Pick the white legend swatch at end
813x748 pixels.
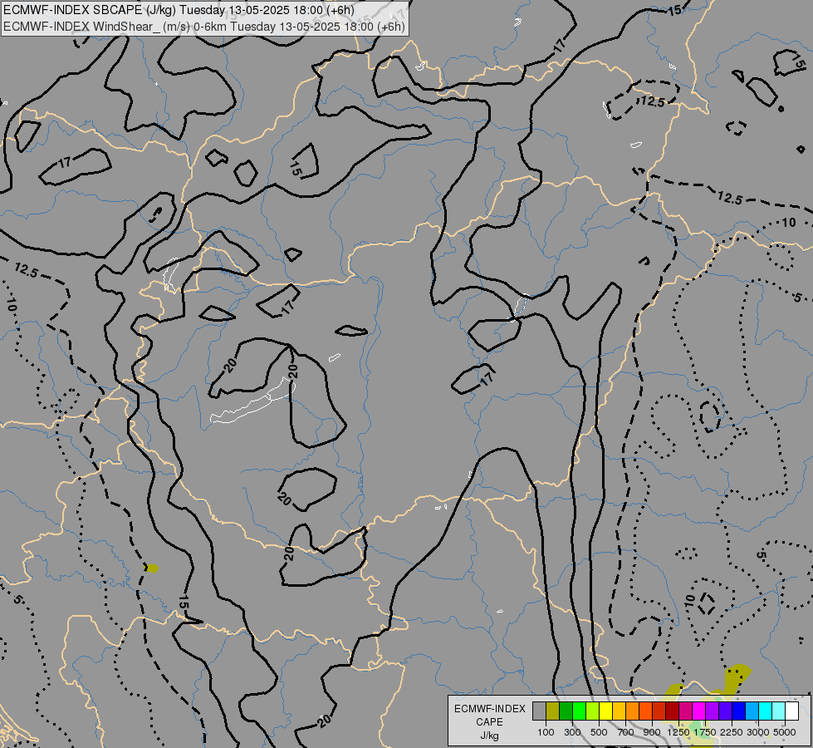pos(792,711)
